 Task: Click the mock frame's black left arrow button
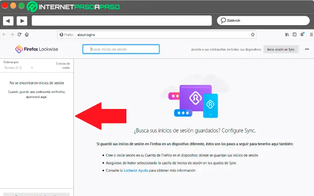click(8, 21)
